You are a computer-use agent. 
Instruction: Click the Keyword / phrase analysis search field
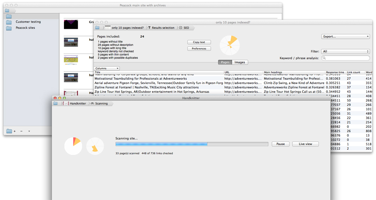346,58
